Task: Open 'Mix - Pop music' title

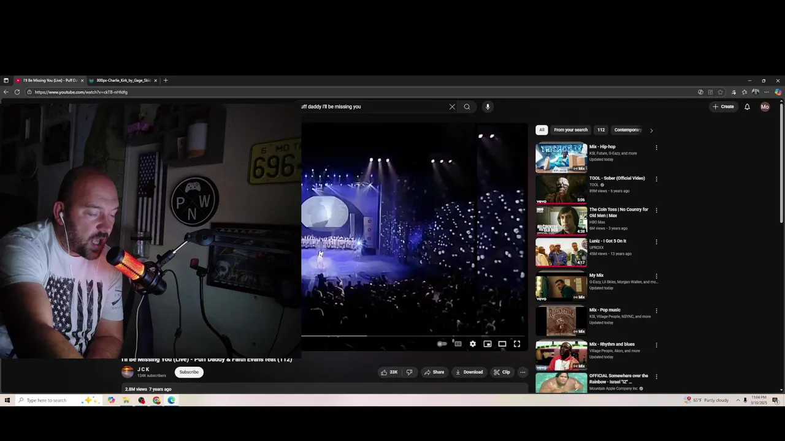Action: tap(605, 310)
